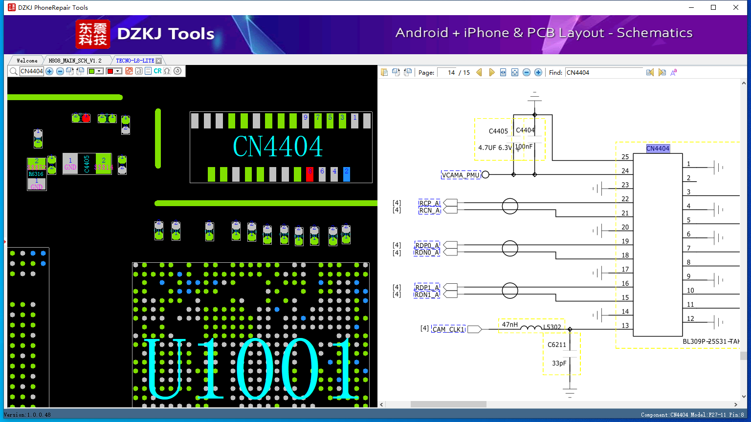Rotate PCB view counter-clockwise
Screen dimensions: 751x422
80,71
